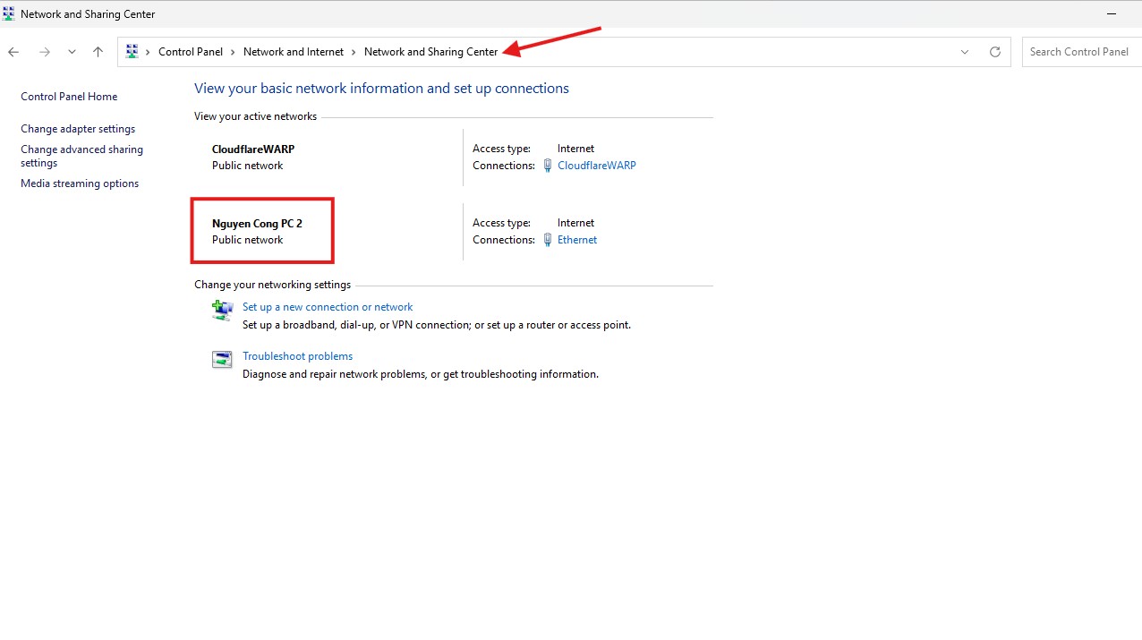Open Media streaming options
The width and height of the screenshot is (1142, 640).
click(80, 183)
